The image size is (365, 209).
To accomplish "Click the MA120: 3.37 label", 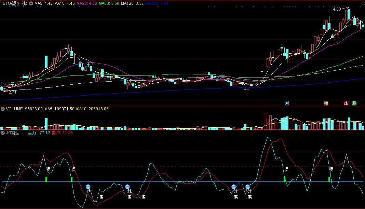I will pyautogui.click(x=132, y=3).
